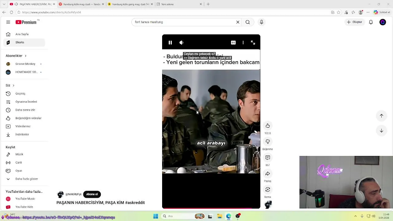Viewport: 393px width, 221px height.
Task: Go to next Short with down arrow
Action: [x=381, y=130]
